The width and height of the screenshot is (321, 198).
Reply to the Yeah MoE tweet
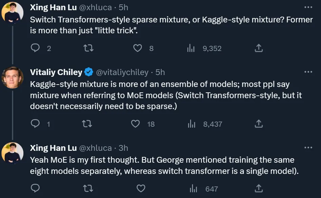[36, 188]
